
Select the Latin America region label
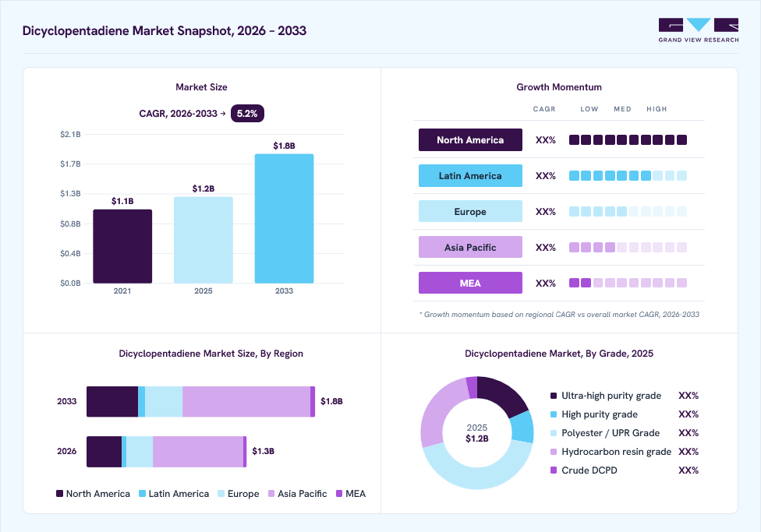470,175
